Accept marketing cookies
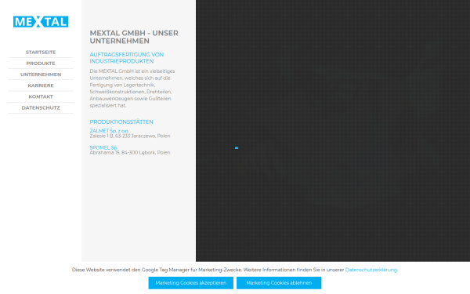 (x=191, y=283)
